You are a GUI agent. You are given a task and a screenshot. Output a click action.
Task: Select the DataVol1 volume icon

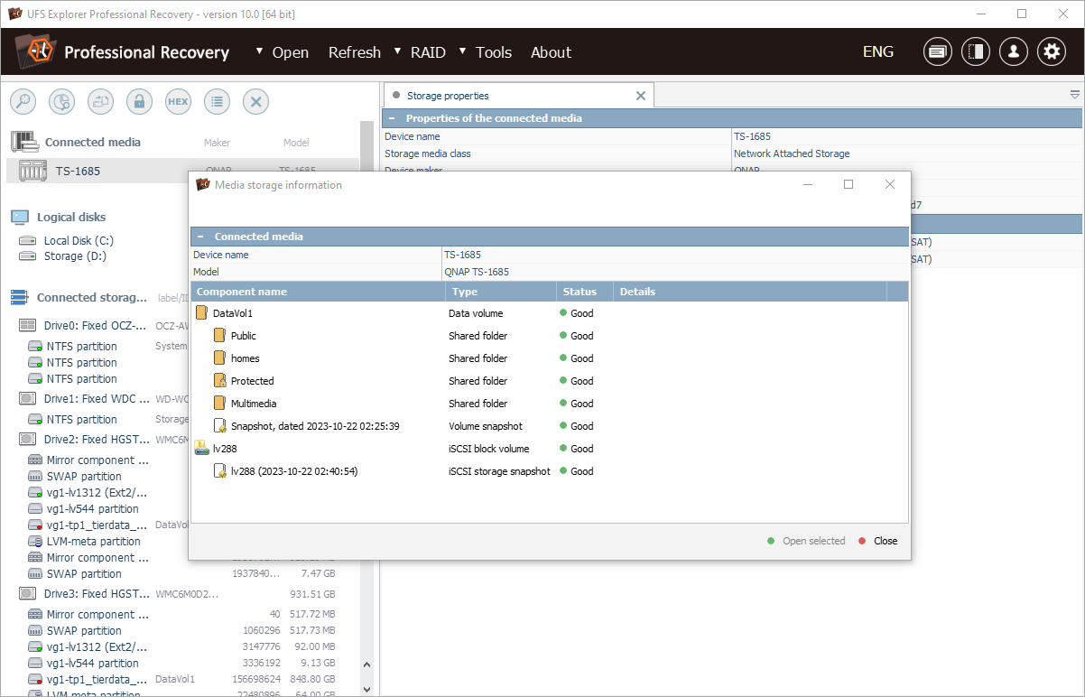[x=201, y=313]
